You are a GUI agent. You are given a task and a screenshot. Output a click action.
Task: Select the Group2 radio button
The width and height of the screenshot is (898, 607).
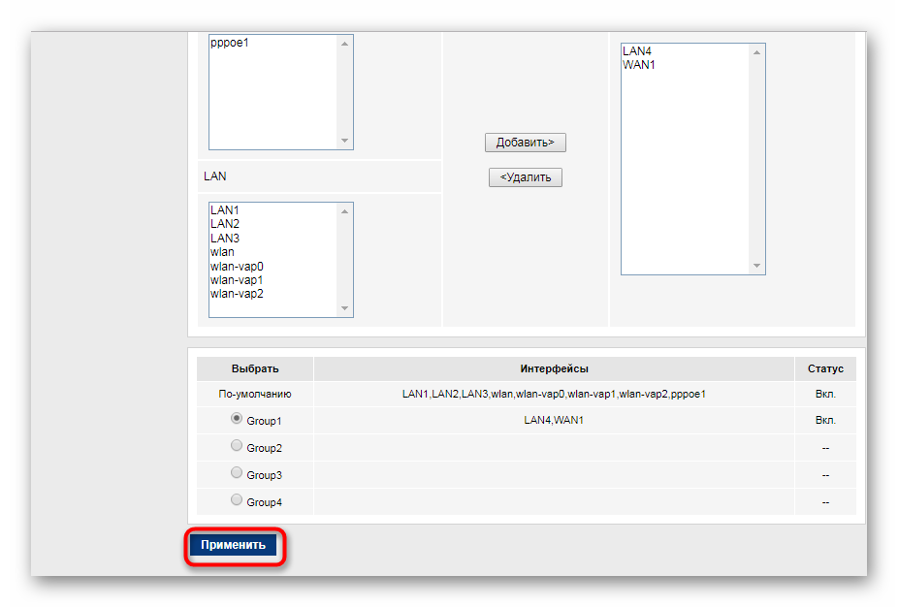pyautogui.click(x=237, y=445)
